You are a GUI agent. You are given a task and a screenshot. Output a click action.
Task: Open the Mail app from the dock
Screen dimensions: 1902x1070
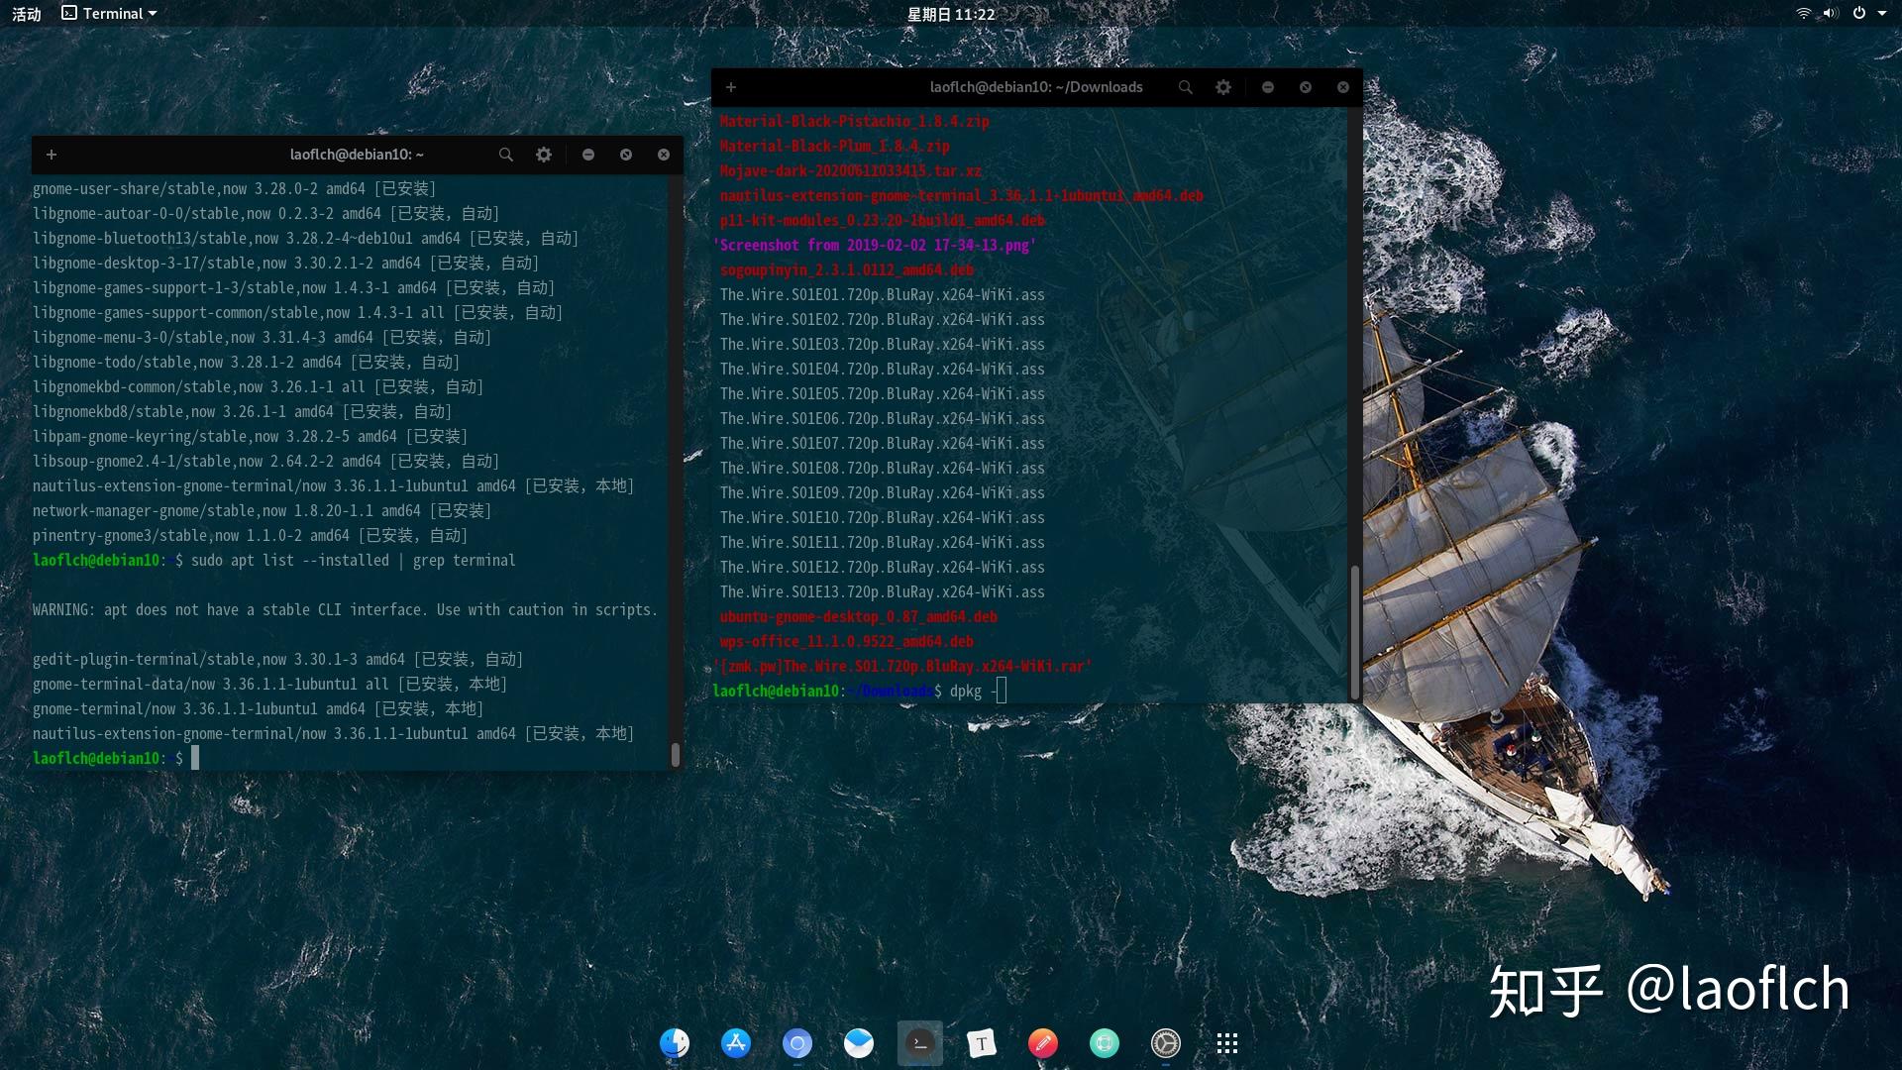pyautogui.click(x=858, y=1043)
